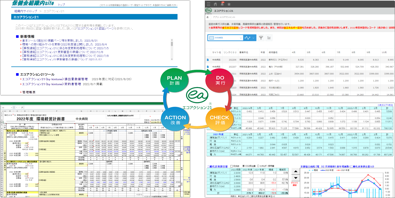
Task: Open the record filter funnel icon
Action: [x=261, y=38]
